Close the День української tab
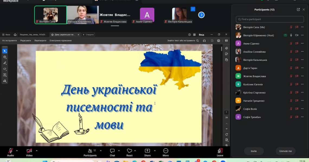This screenshot has width=309, height=162. [x=78, y=35]
